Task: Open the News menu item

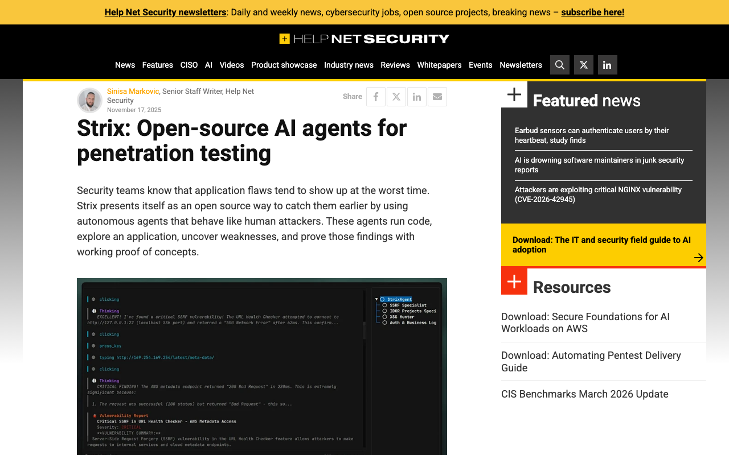Action: tap(125, 65)
